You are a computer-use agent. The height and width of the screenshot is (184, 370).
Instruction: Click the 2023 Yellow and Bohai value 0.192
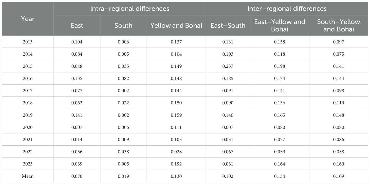[x=176, y=164]
